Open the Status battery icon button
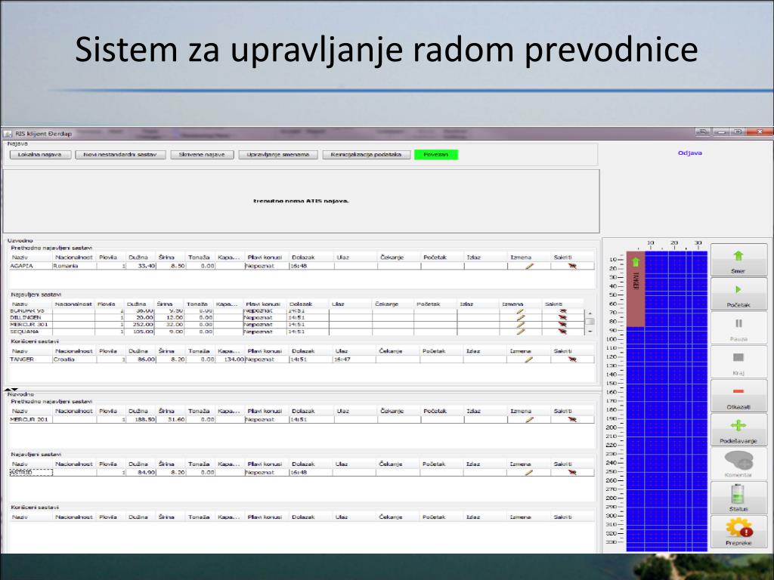The width and height of the screenshot is (774, 580). [738, 498]
